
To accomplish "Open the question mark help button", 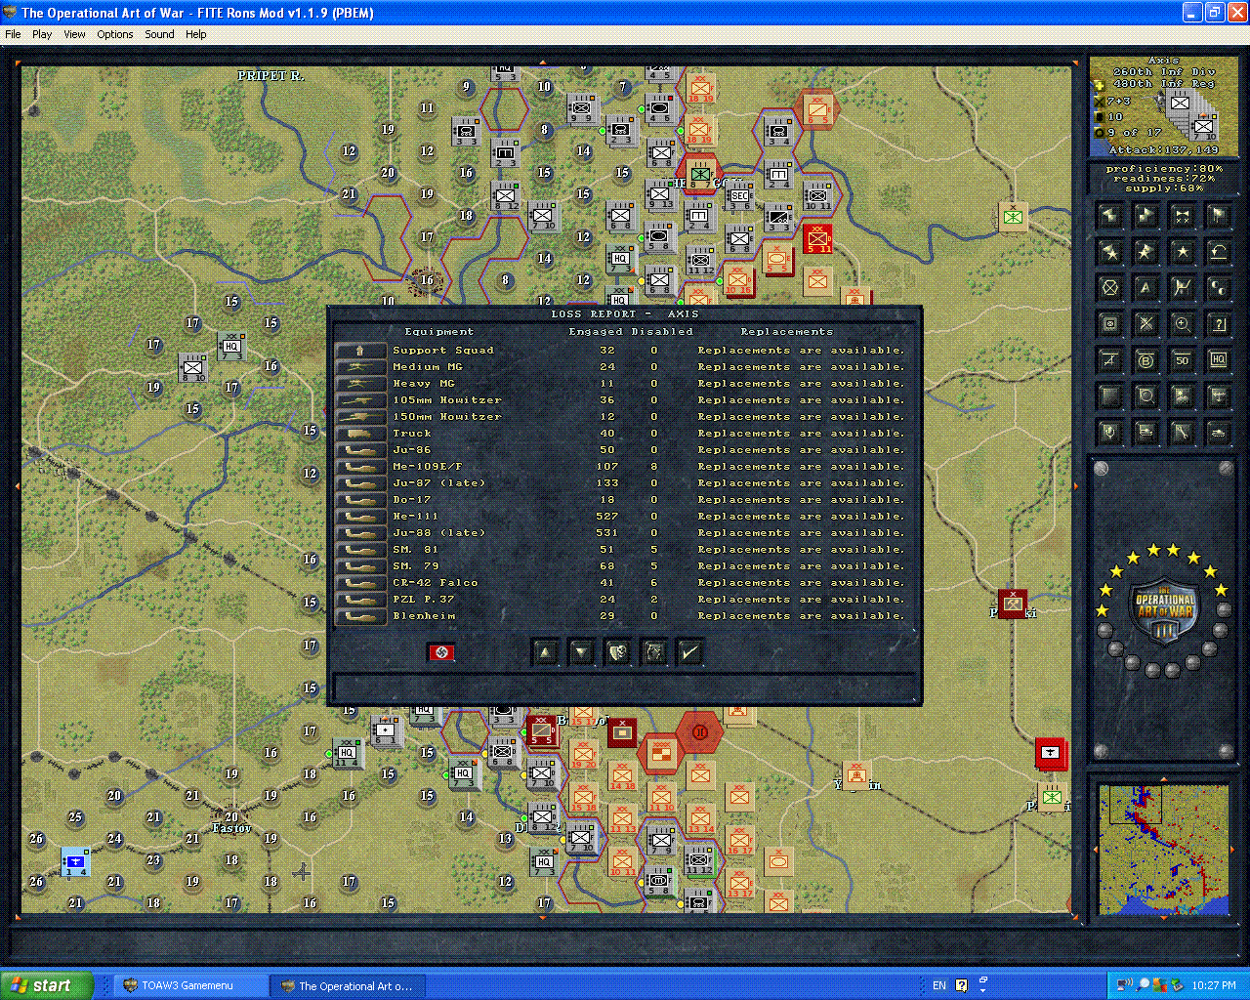I will [1218, 324].
